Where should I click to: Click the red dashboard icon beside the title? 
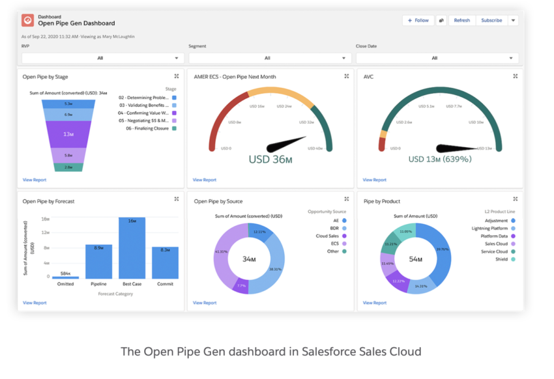tap(27, 20)
